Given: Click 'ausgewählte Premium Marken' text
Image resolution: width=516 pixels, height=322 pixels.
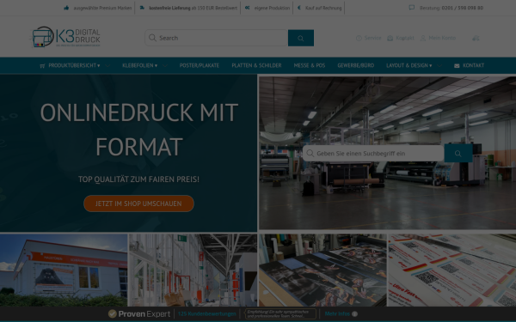Looking at the screenshot, I should (102, 8).
